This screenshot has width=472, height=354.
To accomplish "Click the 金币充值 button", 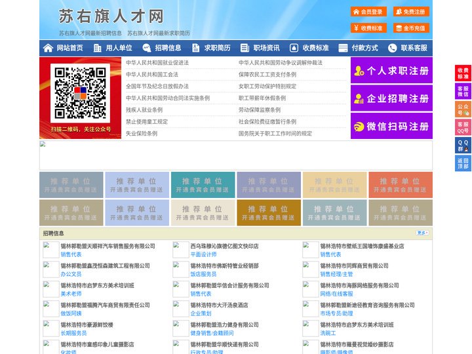I will click(x=411, y=28).
